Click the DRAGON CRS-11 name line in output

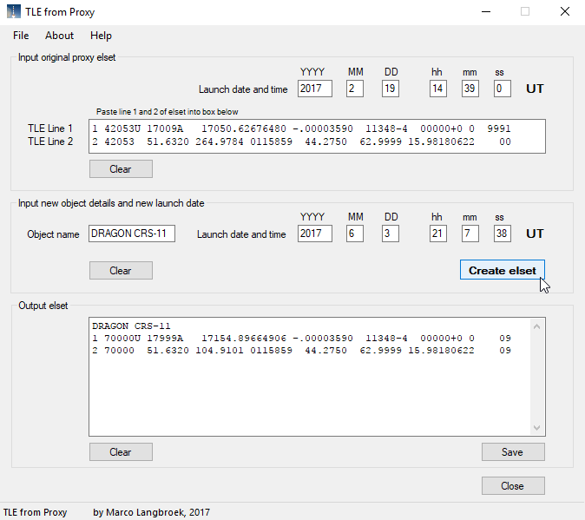click(131, 326)
